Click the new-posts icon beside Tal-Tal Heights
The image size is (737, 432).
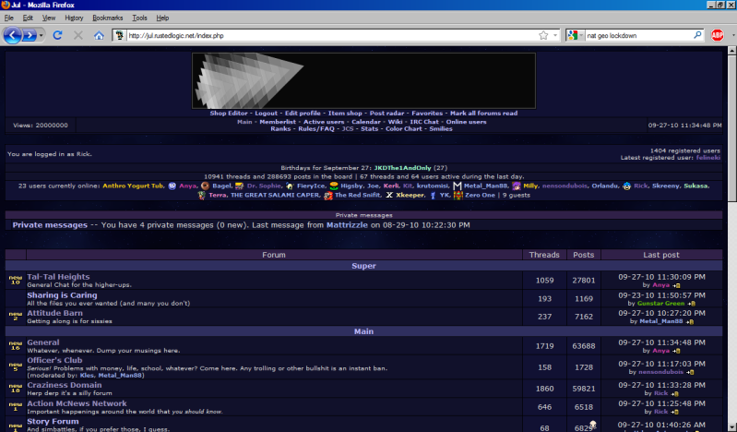tap(15, 281)
